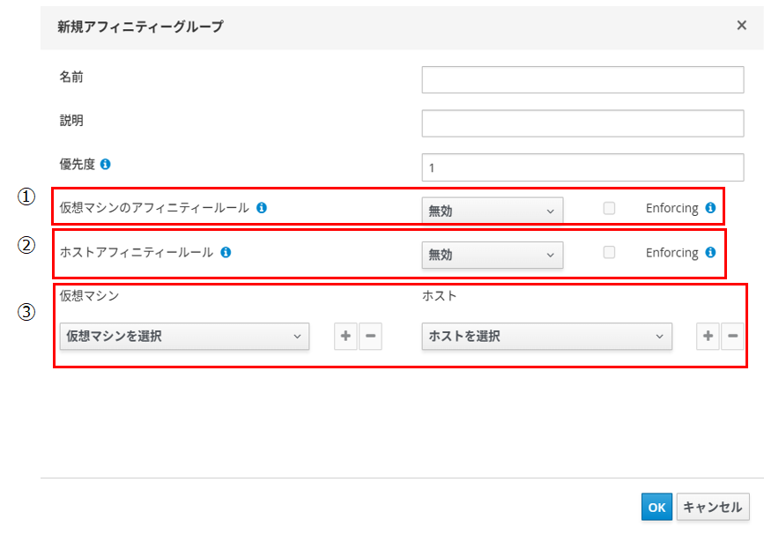
Task: Add another host with plus button
Action: (708, 336)
